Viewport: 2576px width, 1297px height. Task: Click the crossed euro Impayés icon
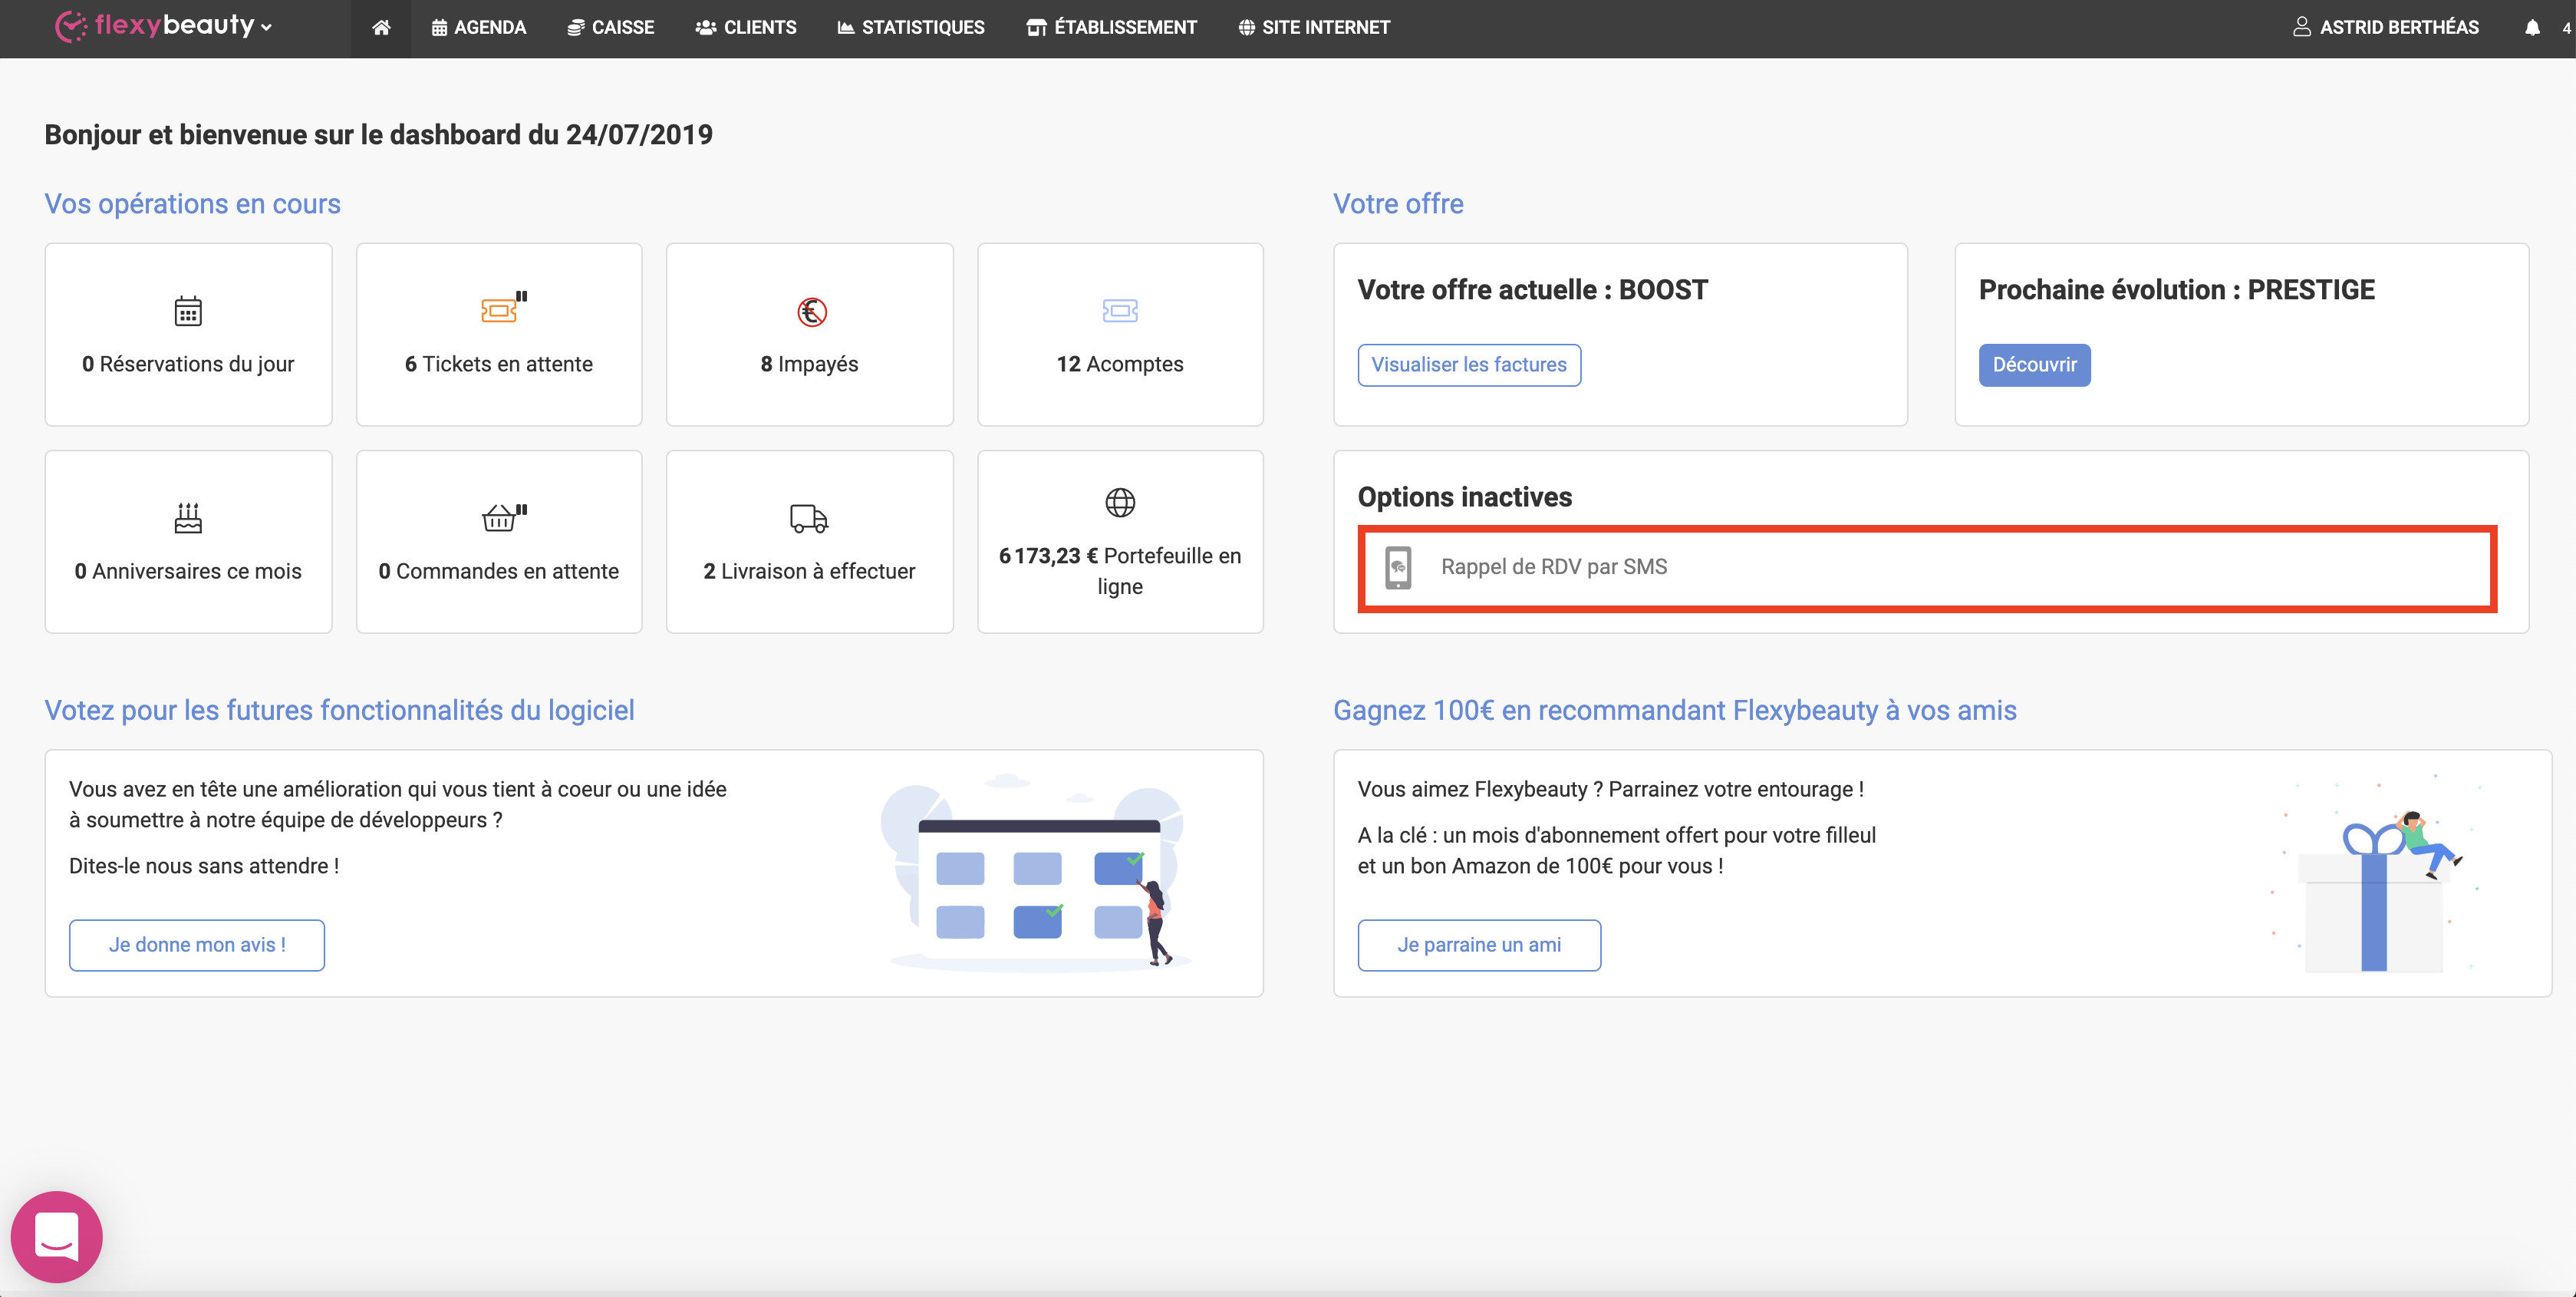click(x=811, y=312)
